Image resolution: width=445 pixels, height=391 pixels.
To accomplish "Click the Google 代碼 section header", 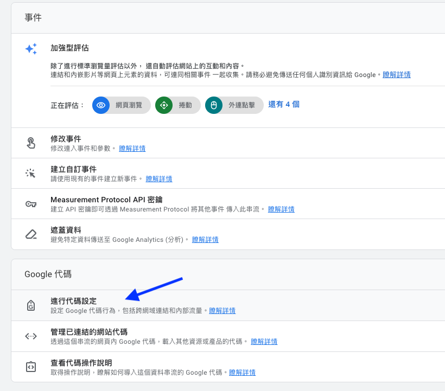I will click(x=48, y=274).
